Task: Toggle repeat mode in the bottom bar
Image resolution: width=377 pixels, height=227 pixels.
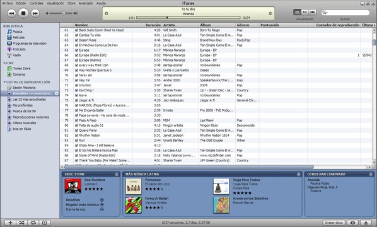Action: coord(33,223)
